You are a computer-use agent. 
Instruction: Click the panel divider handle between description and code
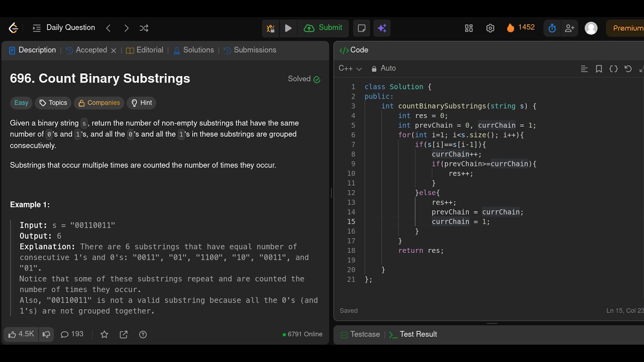pyautogui.click(x=331, y=193)
